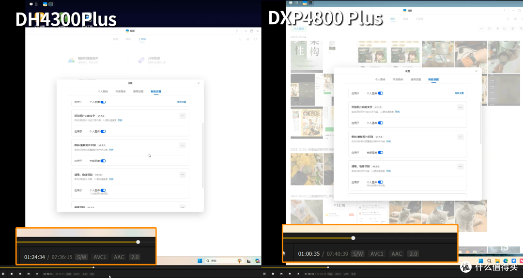Switch to 通用设置 tab in DXP4800 Plus settings dialog
The width and height of the screenshot is (523, 278).
(x=415, y=79)
